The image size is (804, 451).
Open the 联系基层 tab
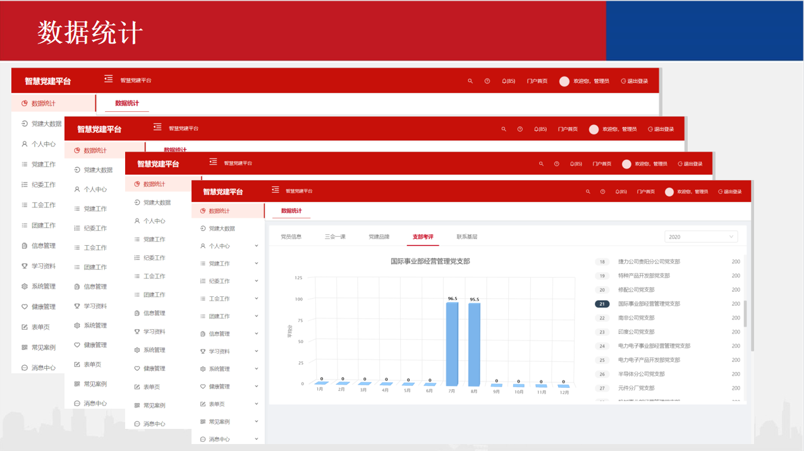(x=467, y=237)
